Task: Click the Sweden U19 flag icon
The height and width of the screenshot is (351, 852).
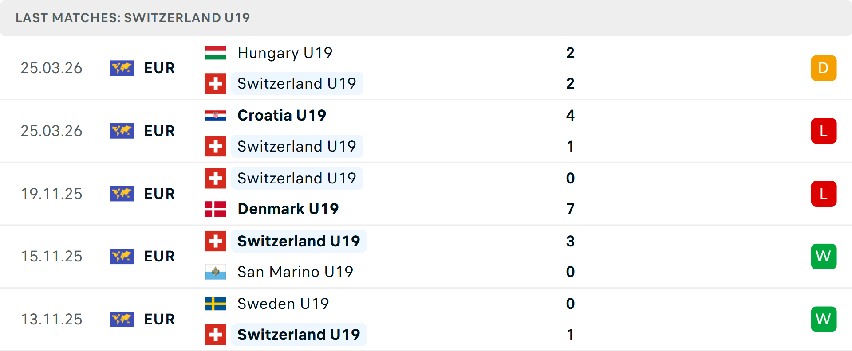Action: point(216,304)
